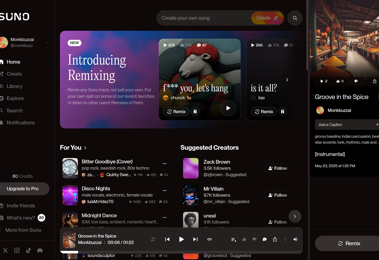This screenshot has height=260, width=379.
Task: Open comments from the player bar
Action: point(265,239)
